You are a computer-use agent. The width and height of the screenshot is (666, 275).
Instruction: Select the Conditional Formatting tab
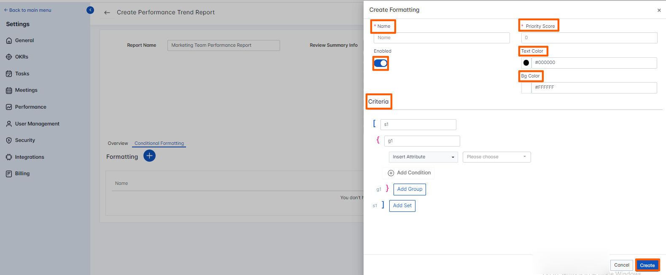pos(159,143)
